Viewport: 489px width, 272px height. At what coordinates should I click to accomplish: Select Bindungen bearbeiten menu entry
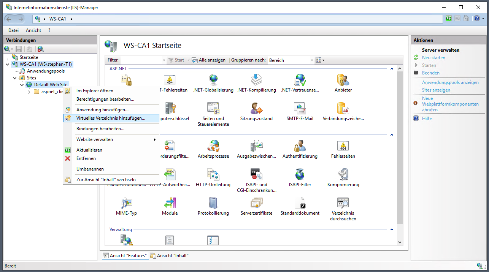tap(111, 129)
